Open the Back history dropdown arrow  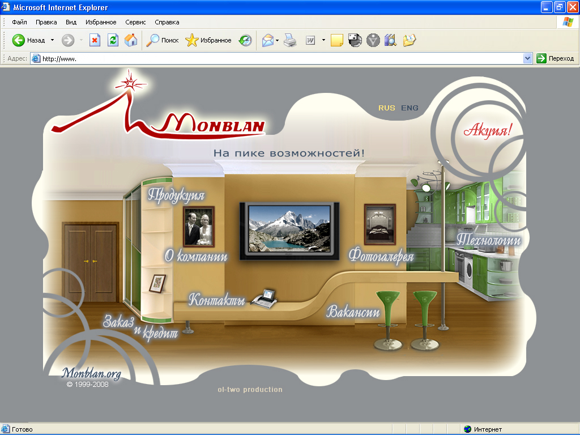point(52,40)
